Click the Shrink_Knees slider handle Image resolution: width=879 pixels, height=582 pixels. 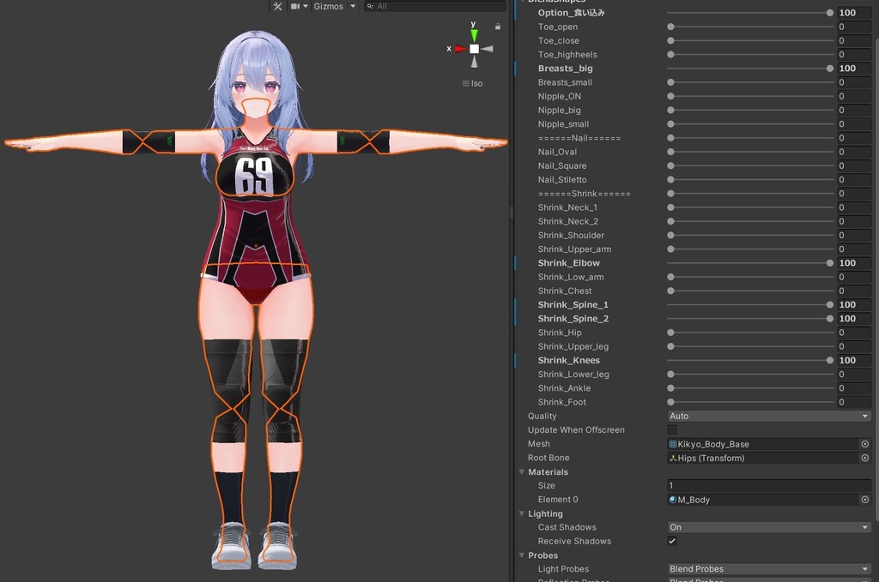click(x=830, y=360)
